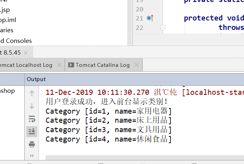This screenshot has height=164, width=244.
Task: Click the 'Category [id=2, name=床上用品]' line
Action: pyautogui.click(x=108, y=120)
